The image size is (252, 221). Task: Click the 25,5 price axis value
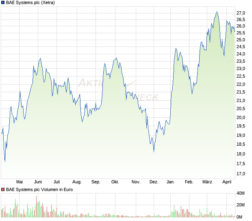241,33
